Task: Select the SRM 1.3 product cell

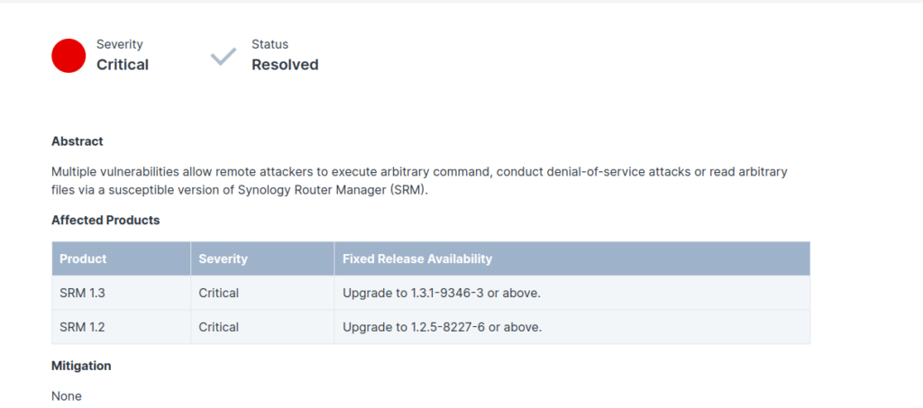Action: [x=122, y=293]
